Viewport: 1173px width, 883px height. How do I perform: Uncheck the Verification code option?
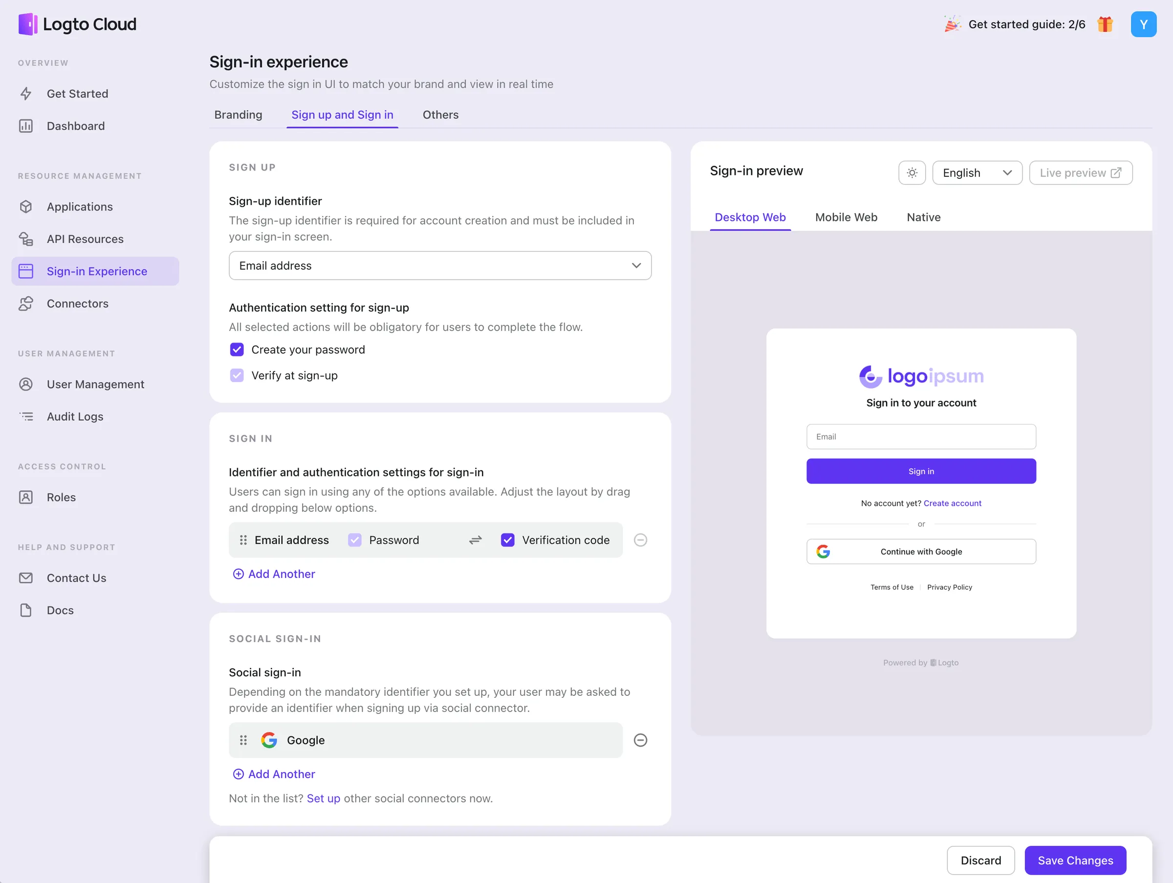click(508, 540)
